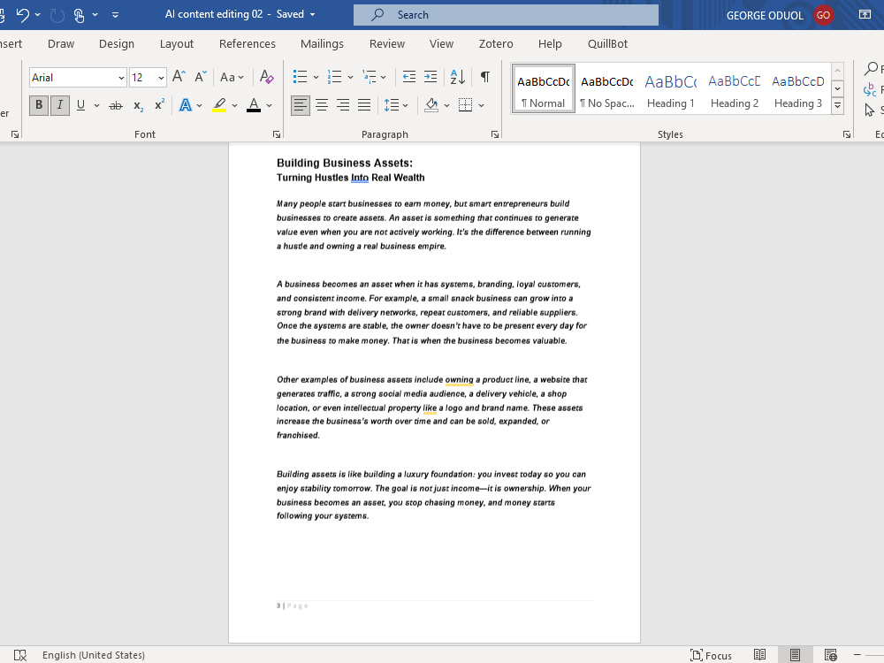Click GEORGE ODUOL account name
The height and width of the screenshot is (663, 884).
[x=765, y=15]
